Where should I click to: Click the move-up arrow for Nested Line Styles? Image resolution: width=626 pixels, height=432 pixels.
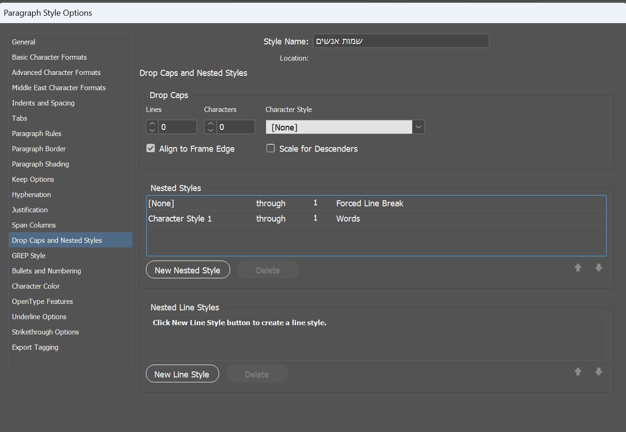click(x=577, y=372)
